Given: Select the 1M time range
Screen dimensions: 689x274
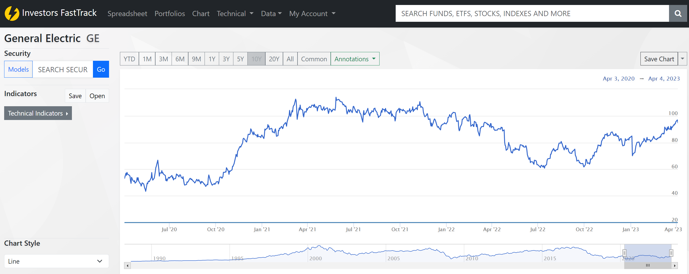Looking at the screenshot, I should point(147,59).
